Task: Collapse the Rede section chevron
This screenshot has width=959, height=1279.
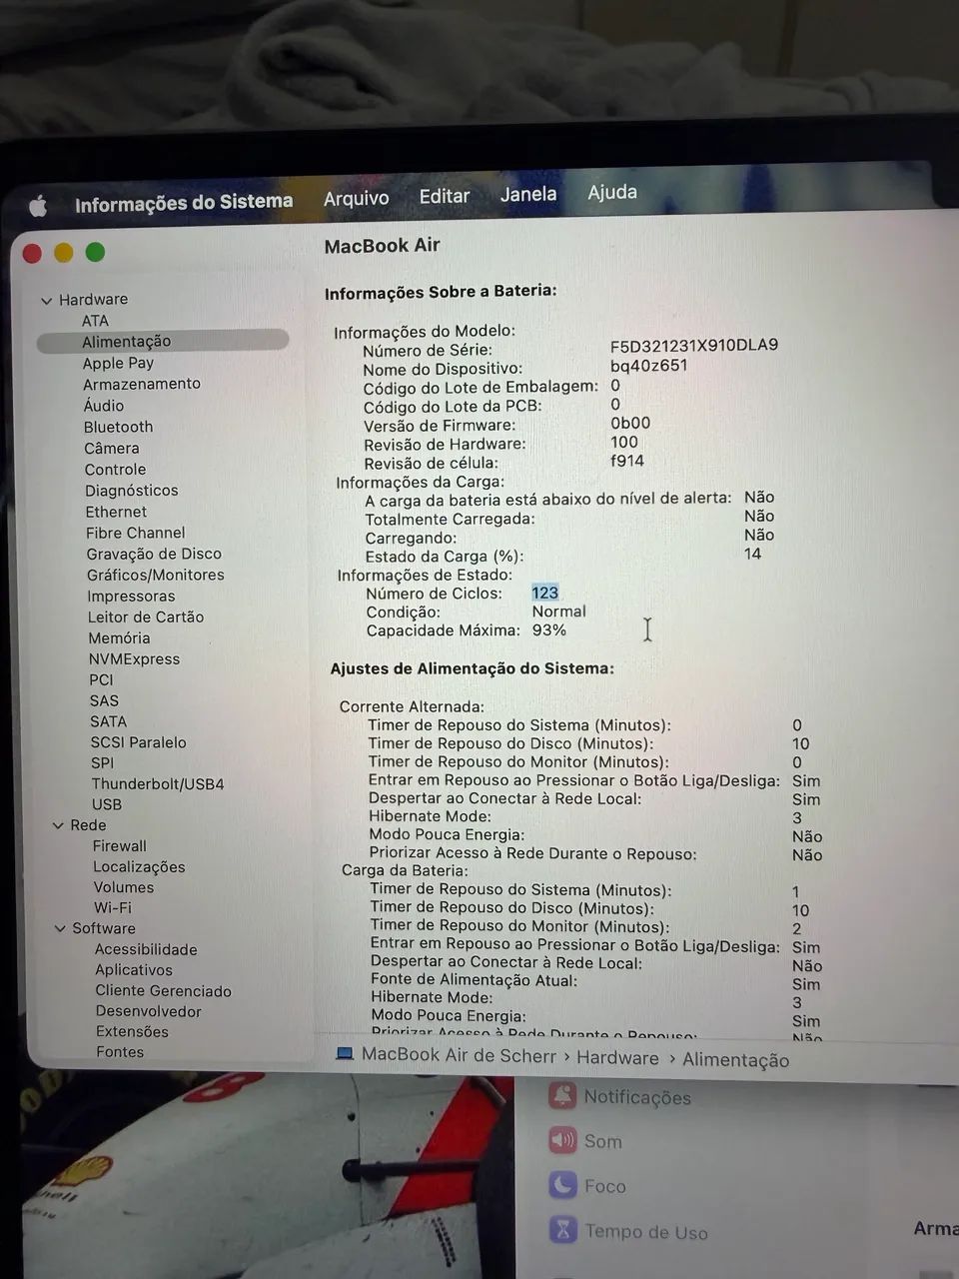Action: tap(58, 825)
